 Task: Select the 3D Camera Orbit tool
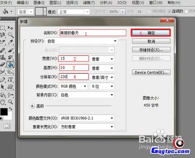pyautogui.click(x=11, y=95)
